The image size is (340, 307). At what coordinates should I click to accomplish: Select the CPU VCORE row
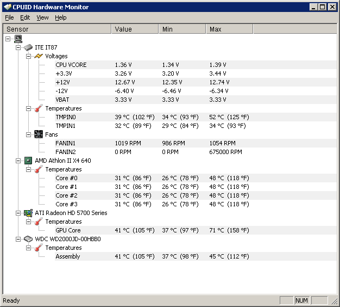tap(71, 65)
